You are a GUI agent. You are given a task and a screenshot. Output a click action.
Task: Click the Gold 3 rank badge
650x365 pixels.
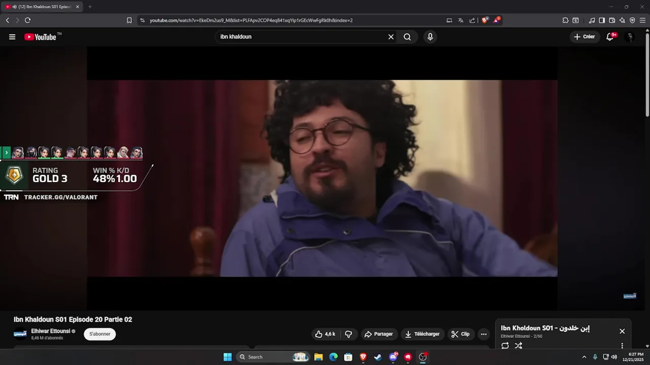coord(14,175)
